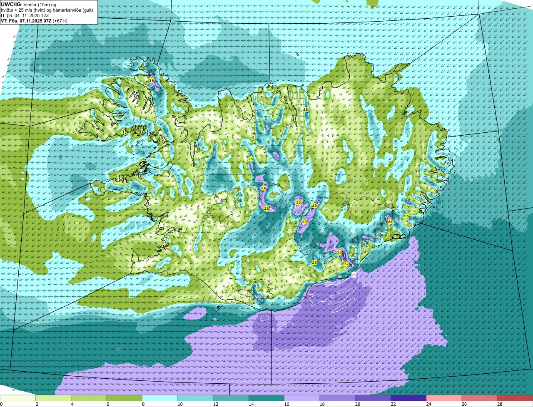Click the 4–6 m/s green legend swatch
The height and width of the screenshot is (407, 533).
[x=89, y=398]
